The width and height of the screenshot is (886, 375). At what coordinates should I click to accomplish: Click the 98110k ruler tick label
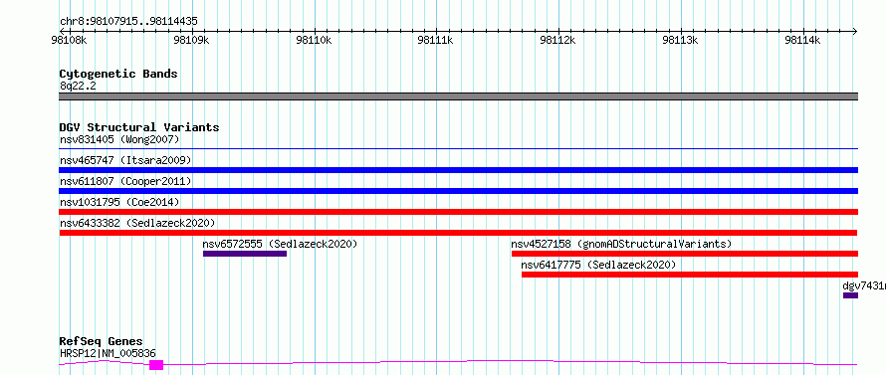pos(315,40)
